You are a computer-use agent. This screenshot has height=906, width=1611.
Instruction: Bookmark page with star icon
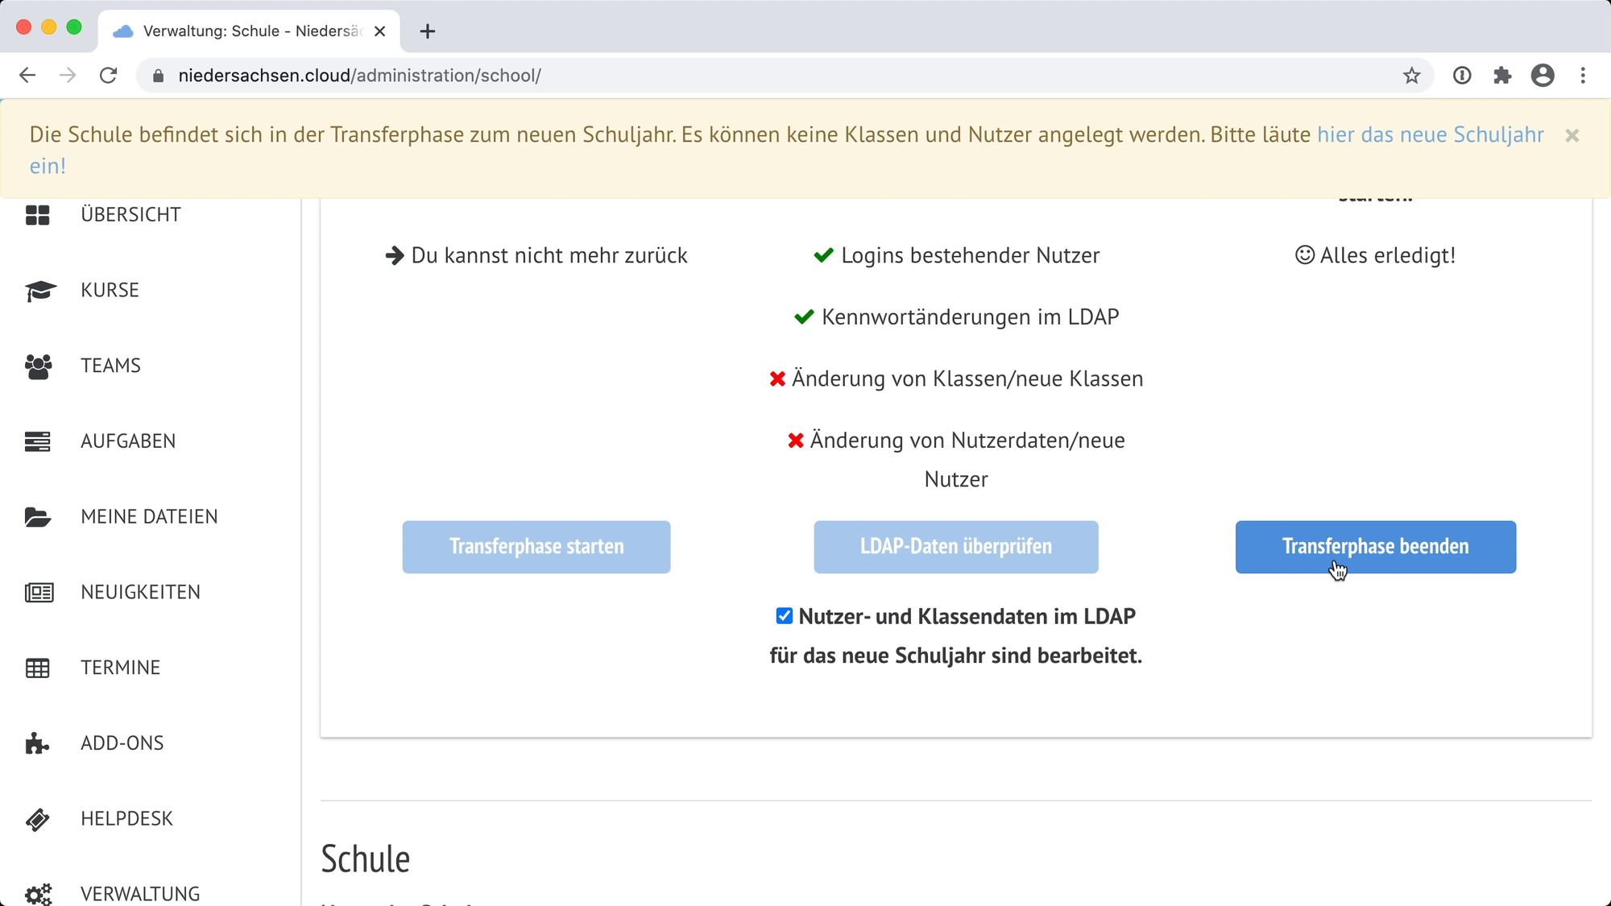pos(1411,76)
